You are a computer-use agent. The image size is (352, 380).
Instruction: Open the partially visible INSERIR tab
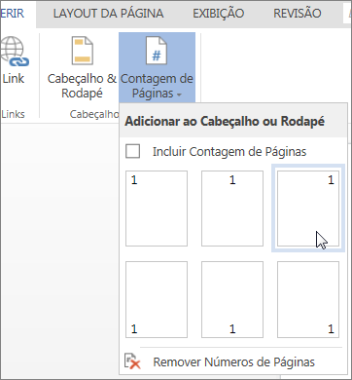point(13,14)
